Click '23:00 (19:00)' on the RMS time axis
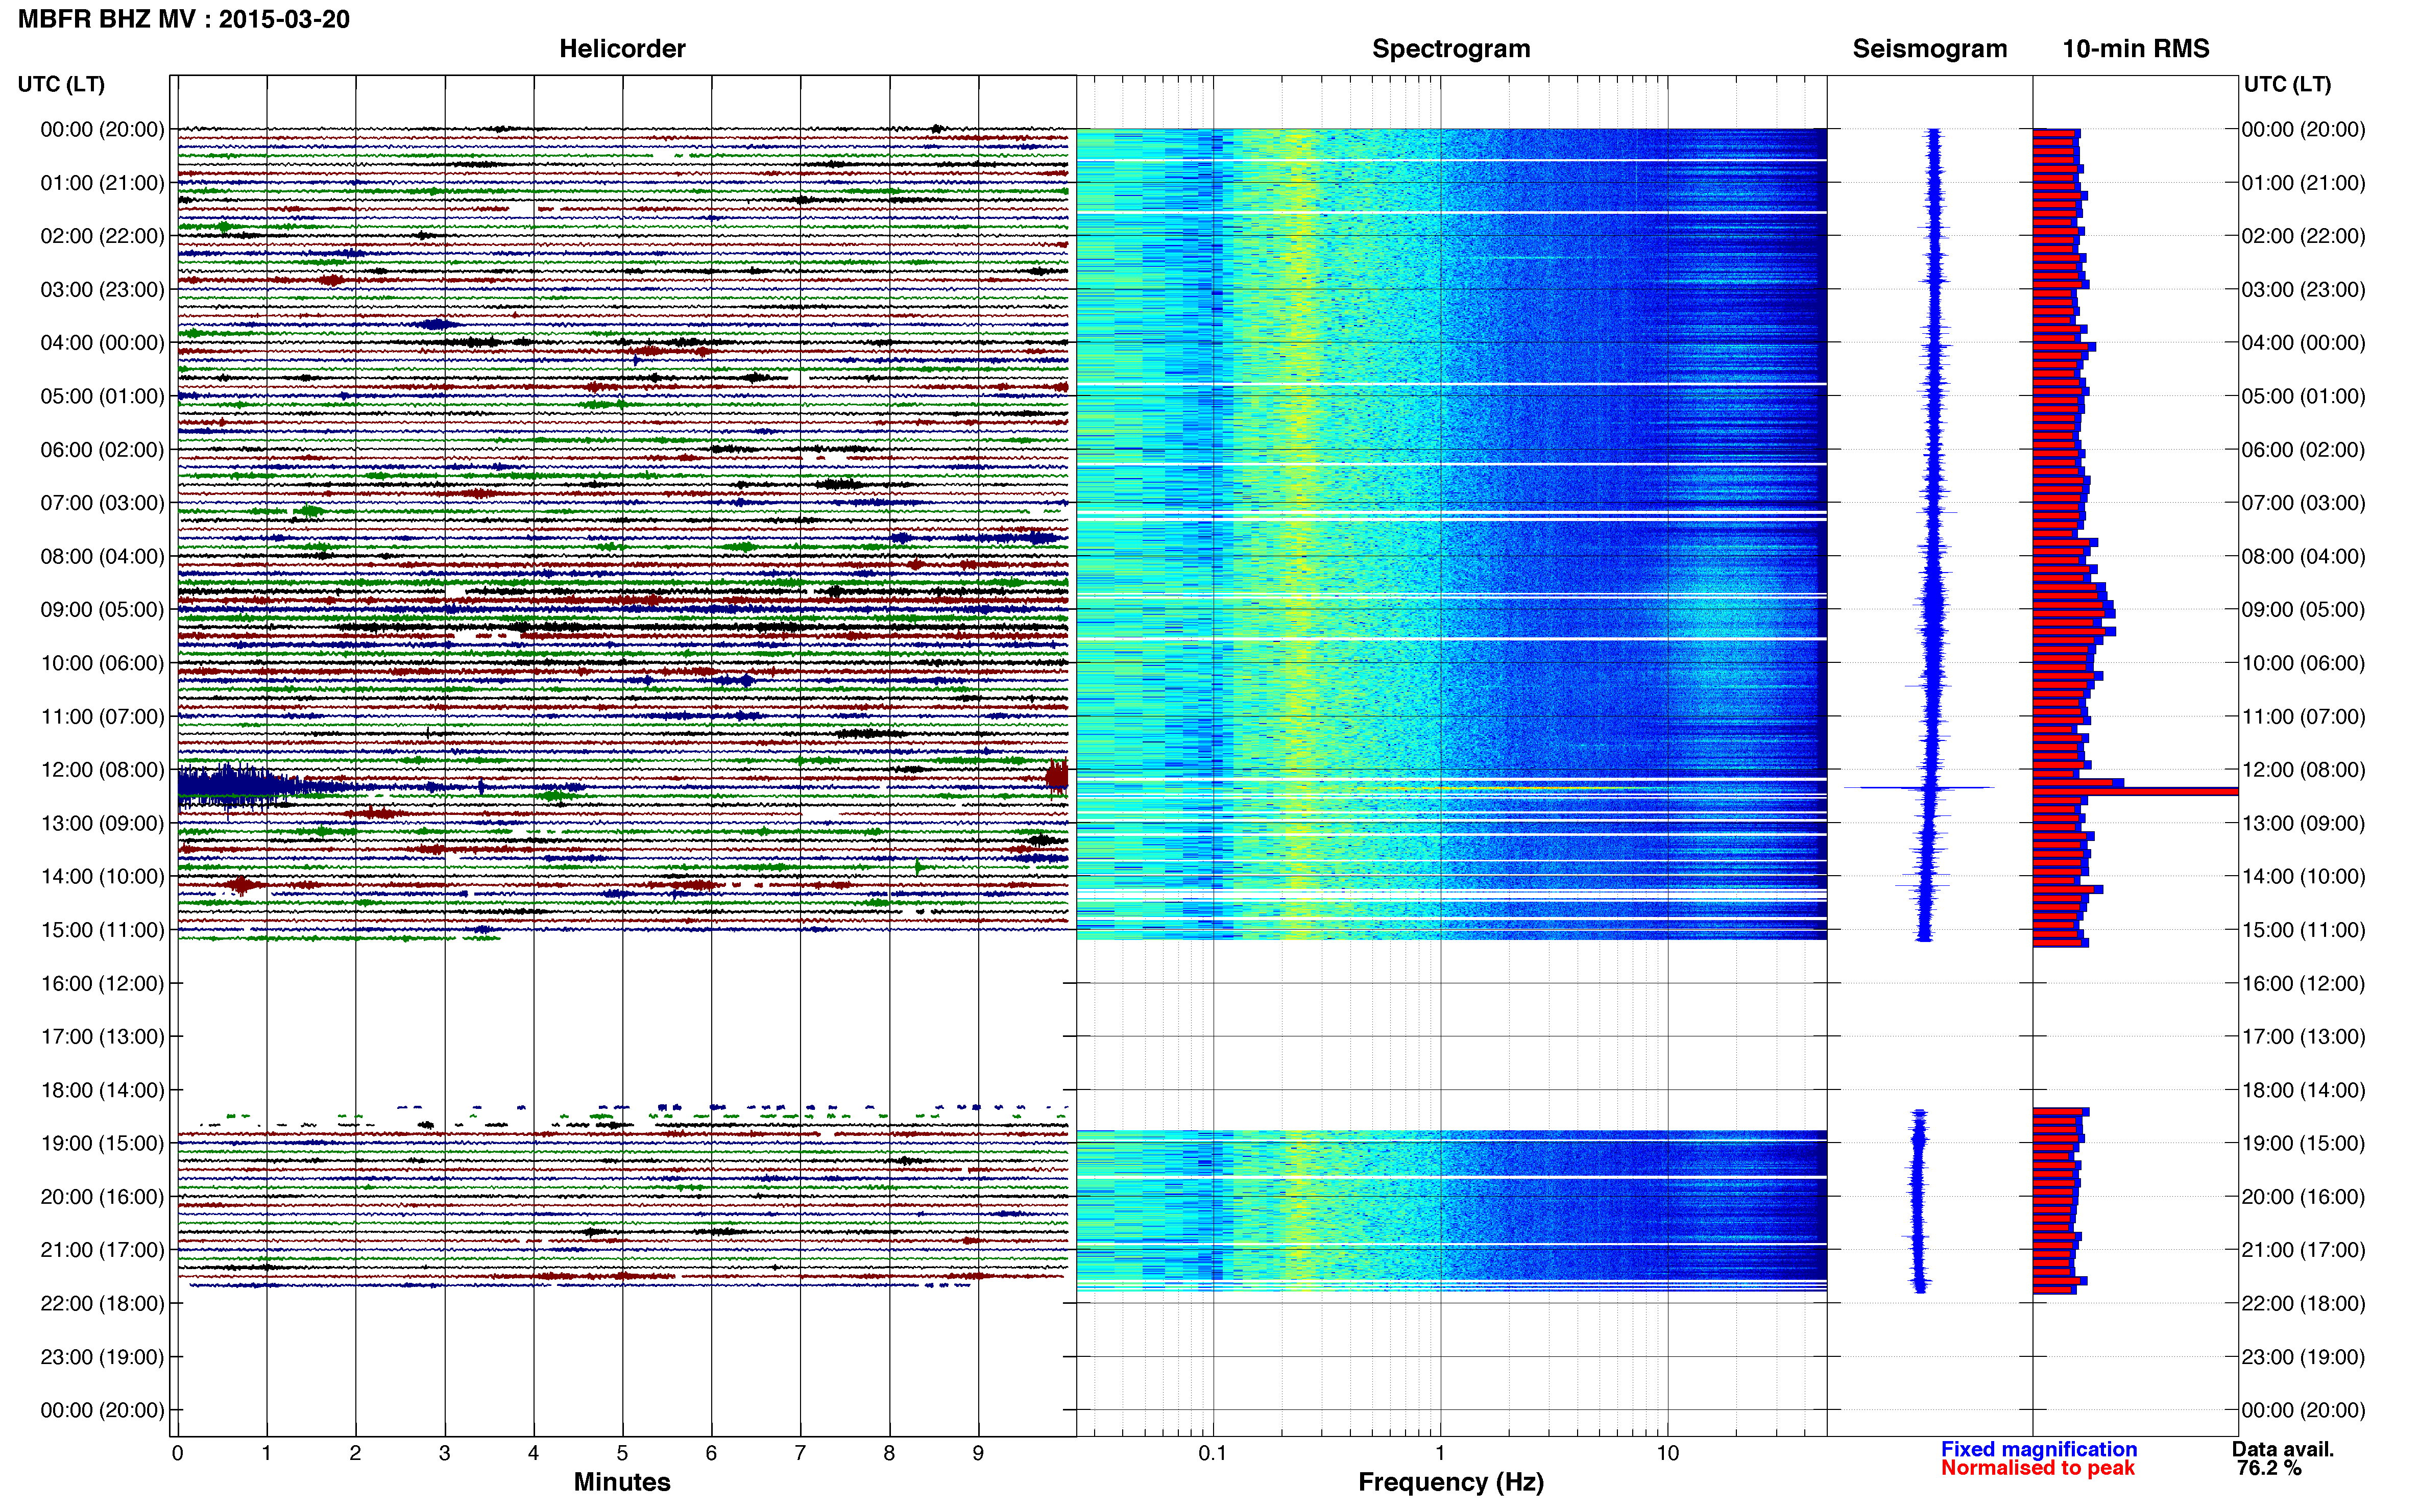The width and height of the screenshot is (2420, 1512). 2304,1357
